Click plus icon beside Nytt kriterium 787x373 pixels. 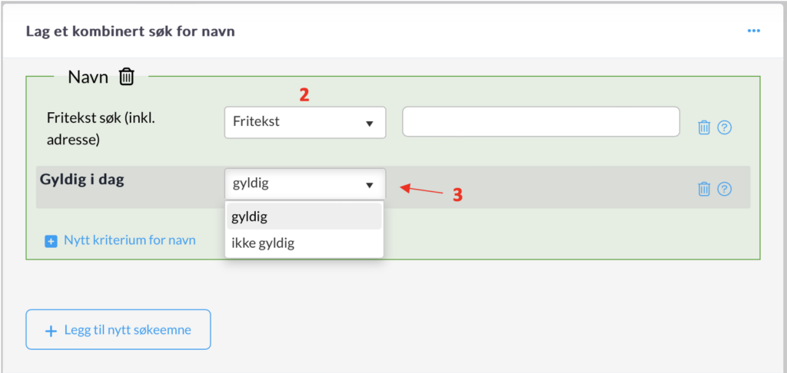pyautogui.click(x=51, y=241)
